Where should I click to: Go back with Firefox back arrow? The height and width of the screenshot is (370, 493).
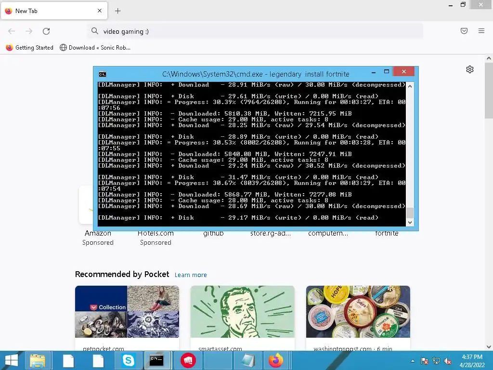click(12, 31)
